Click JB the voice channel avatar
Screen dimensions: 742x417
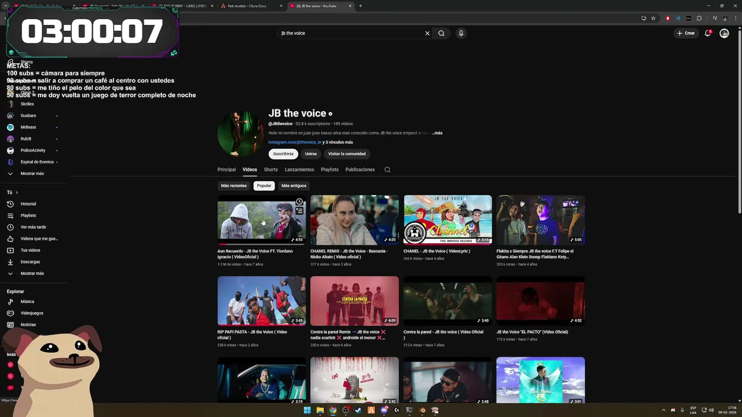pos(241,134)
